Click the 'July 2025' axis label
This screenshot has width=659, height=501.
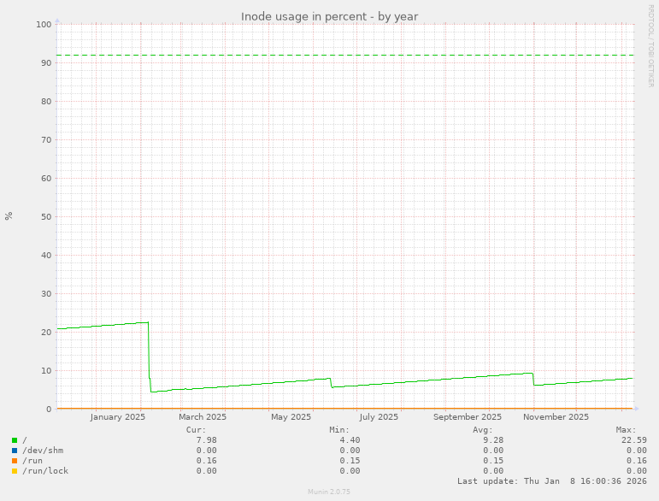[x=379, y=417]
